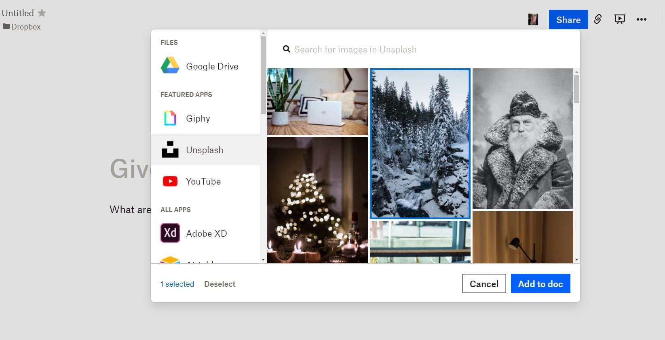The height and width of the screenshot is (340, 665).
Task: Click image grid scrollbar down arrow
Action: coord(576,260)
